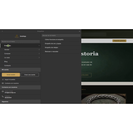Go to the Contacto menu item
133x133 pixels.
pyautogui.click(x=20, y=66)
